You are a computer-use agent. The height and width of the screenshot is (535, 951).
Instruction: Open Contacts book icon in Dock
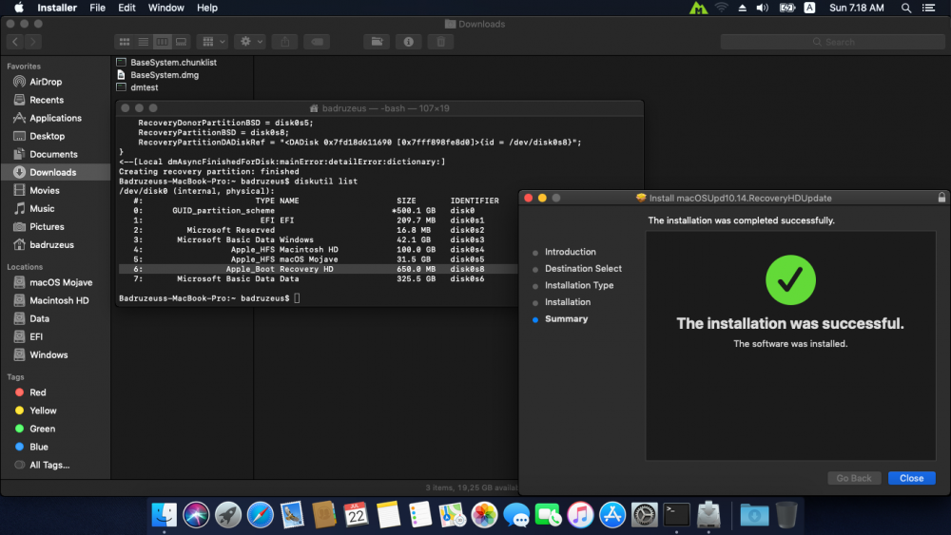click(x=324, y=515)
